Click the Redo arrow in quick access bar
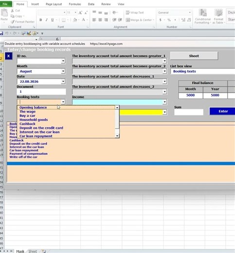Screen dimensions: 235x253 pos(15,33)
